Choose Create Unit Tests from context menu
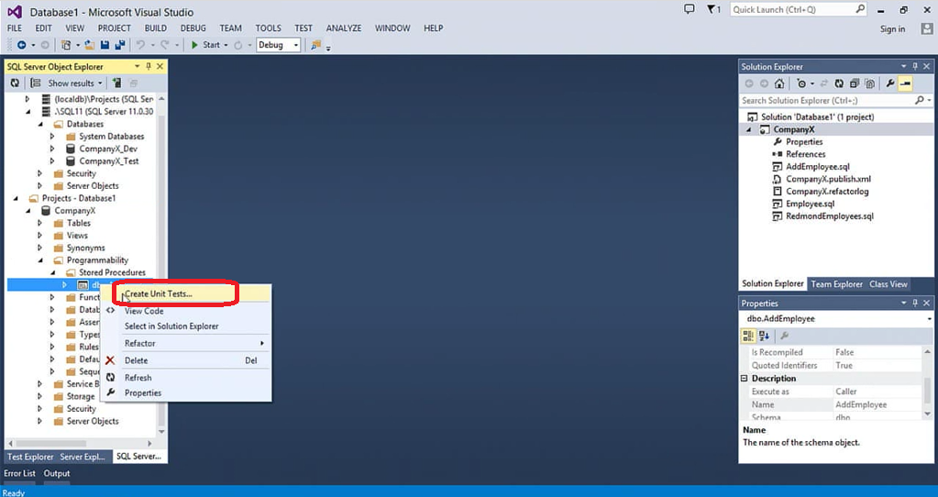Screen dimensions: 938x497 coord(187,293)
